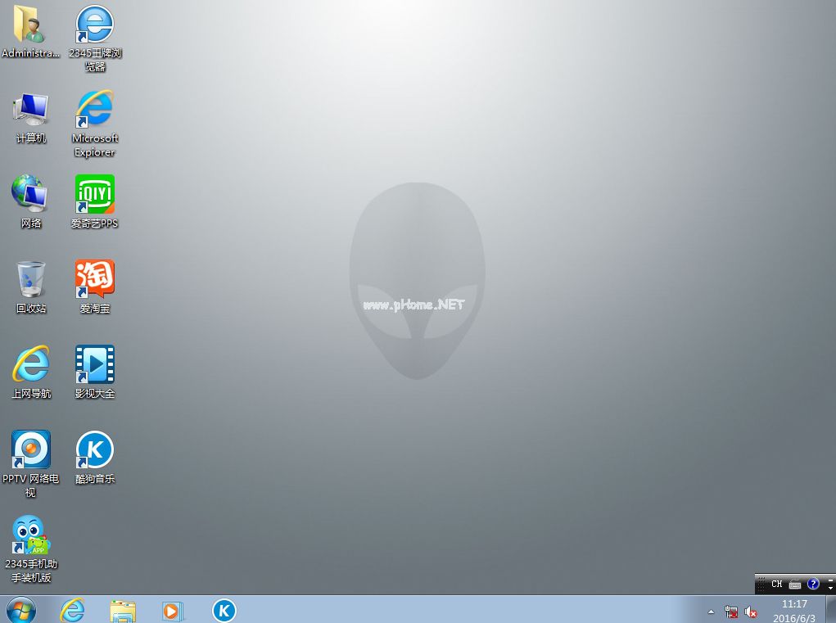
Task: Select the 上网导航 desktop shortcut
Action: (31, 365)
